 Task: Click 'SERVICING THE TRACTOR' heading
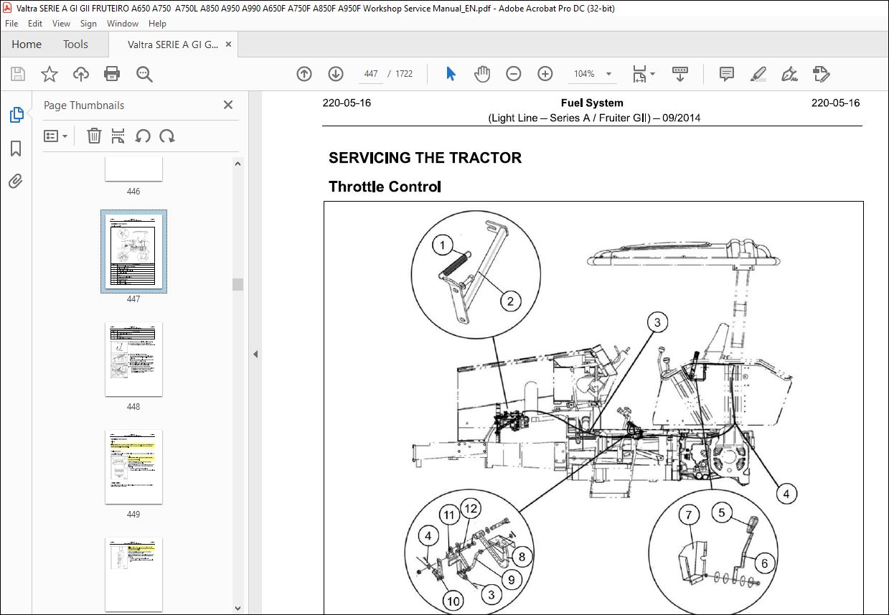point(425,158)
